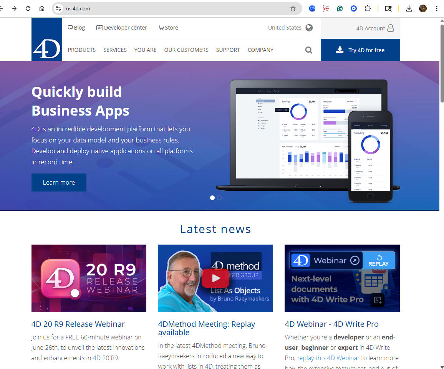Viewport: 444px width, 369px height.
Task: Click the 4D Write Pro webinar replay thumbnail
Action: tap(342, 278)
